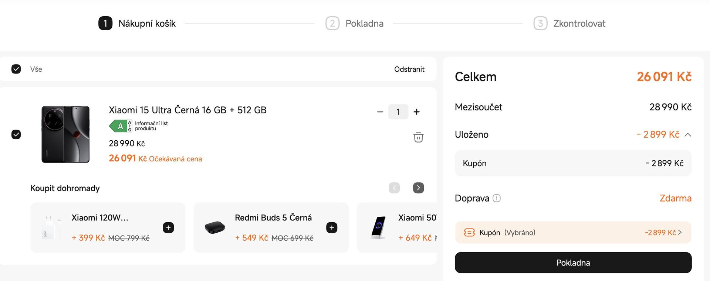Viewport: 710px width, 281px height.
Task: Open the Zkontrolovat step
Action: click(x=579, y=23)
